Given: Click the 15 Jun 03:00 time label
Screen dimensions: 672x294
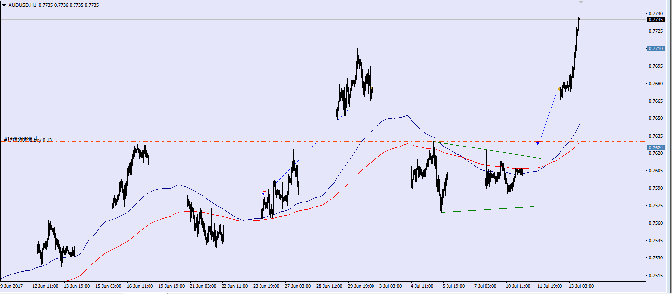Looking at the screenshot, I should tap(109, 286).
